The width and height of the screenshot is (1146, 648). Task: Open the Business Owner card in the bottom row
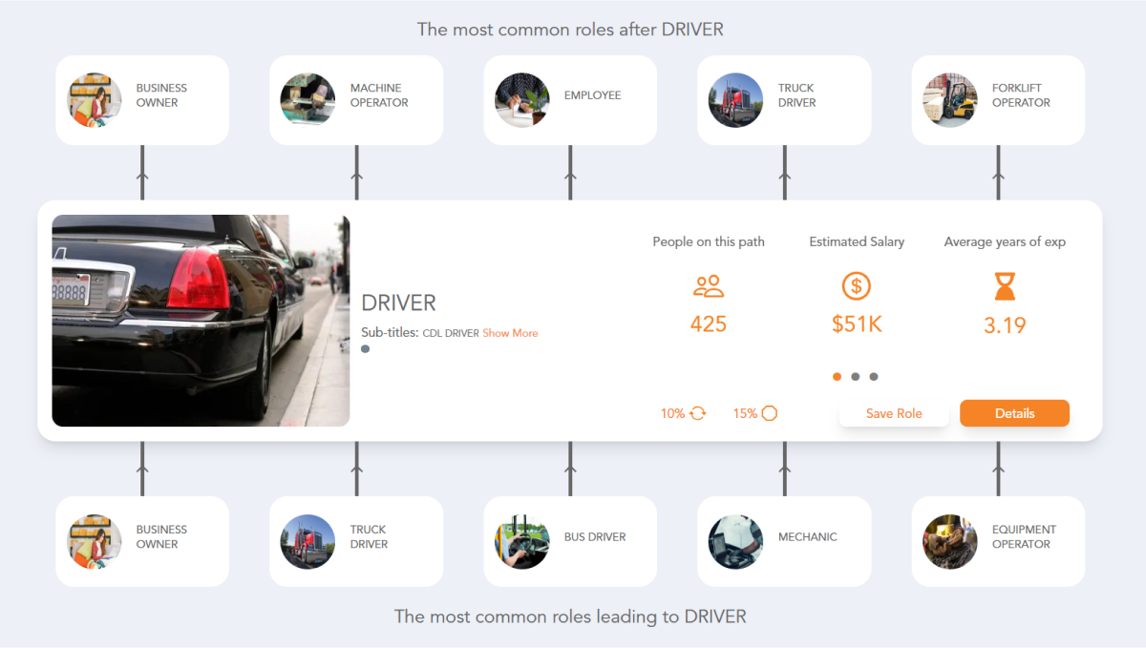click(x=141, y=541)
